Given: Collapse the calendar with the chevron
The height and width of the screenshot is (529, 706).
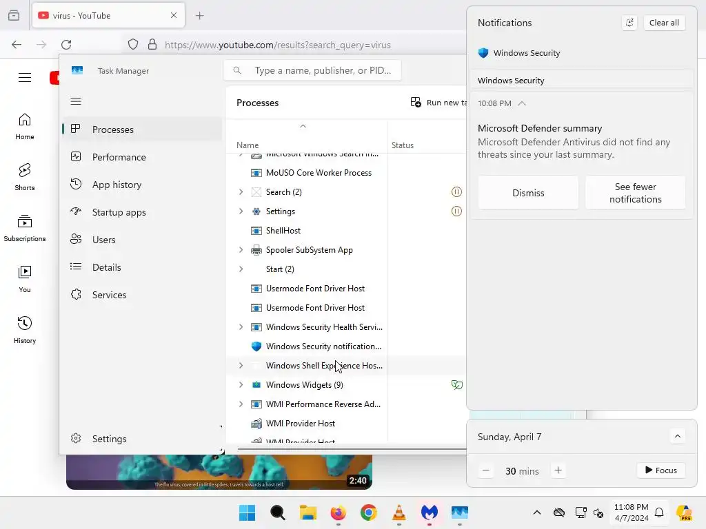Looking at the screenshot, I should click(677, 436).
